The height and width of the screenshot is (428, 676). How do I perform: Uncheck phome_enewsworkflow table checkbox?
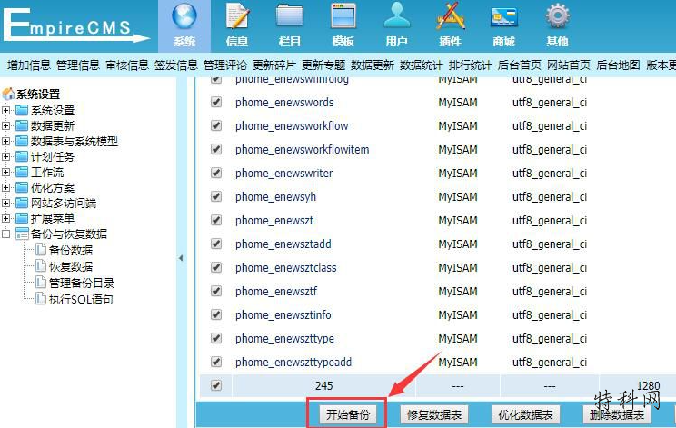216,126
